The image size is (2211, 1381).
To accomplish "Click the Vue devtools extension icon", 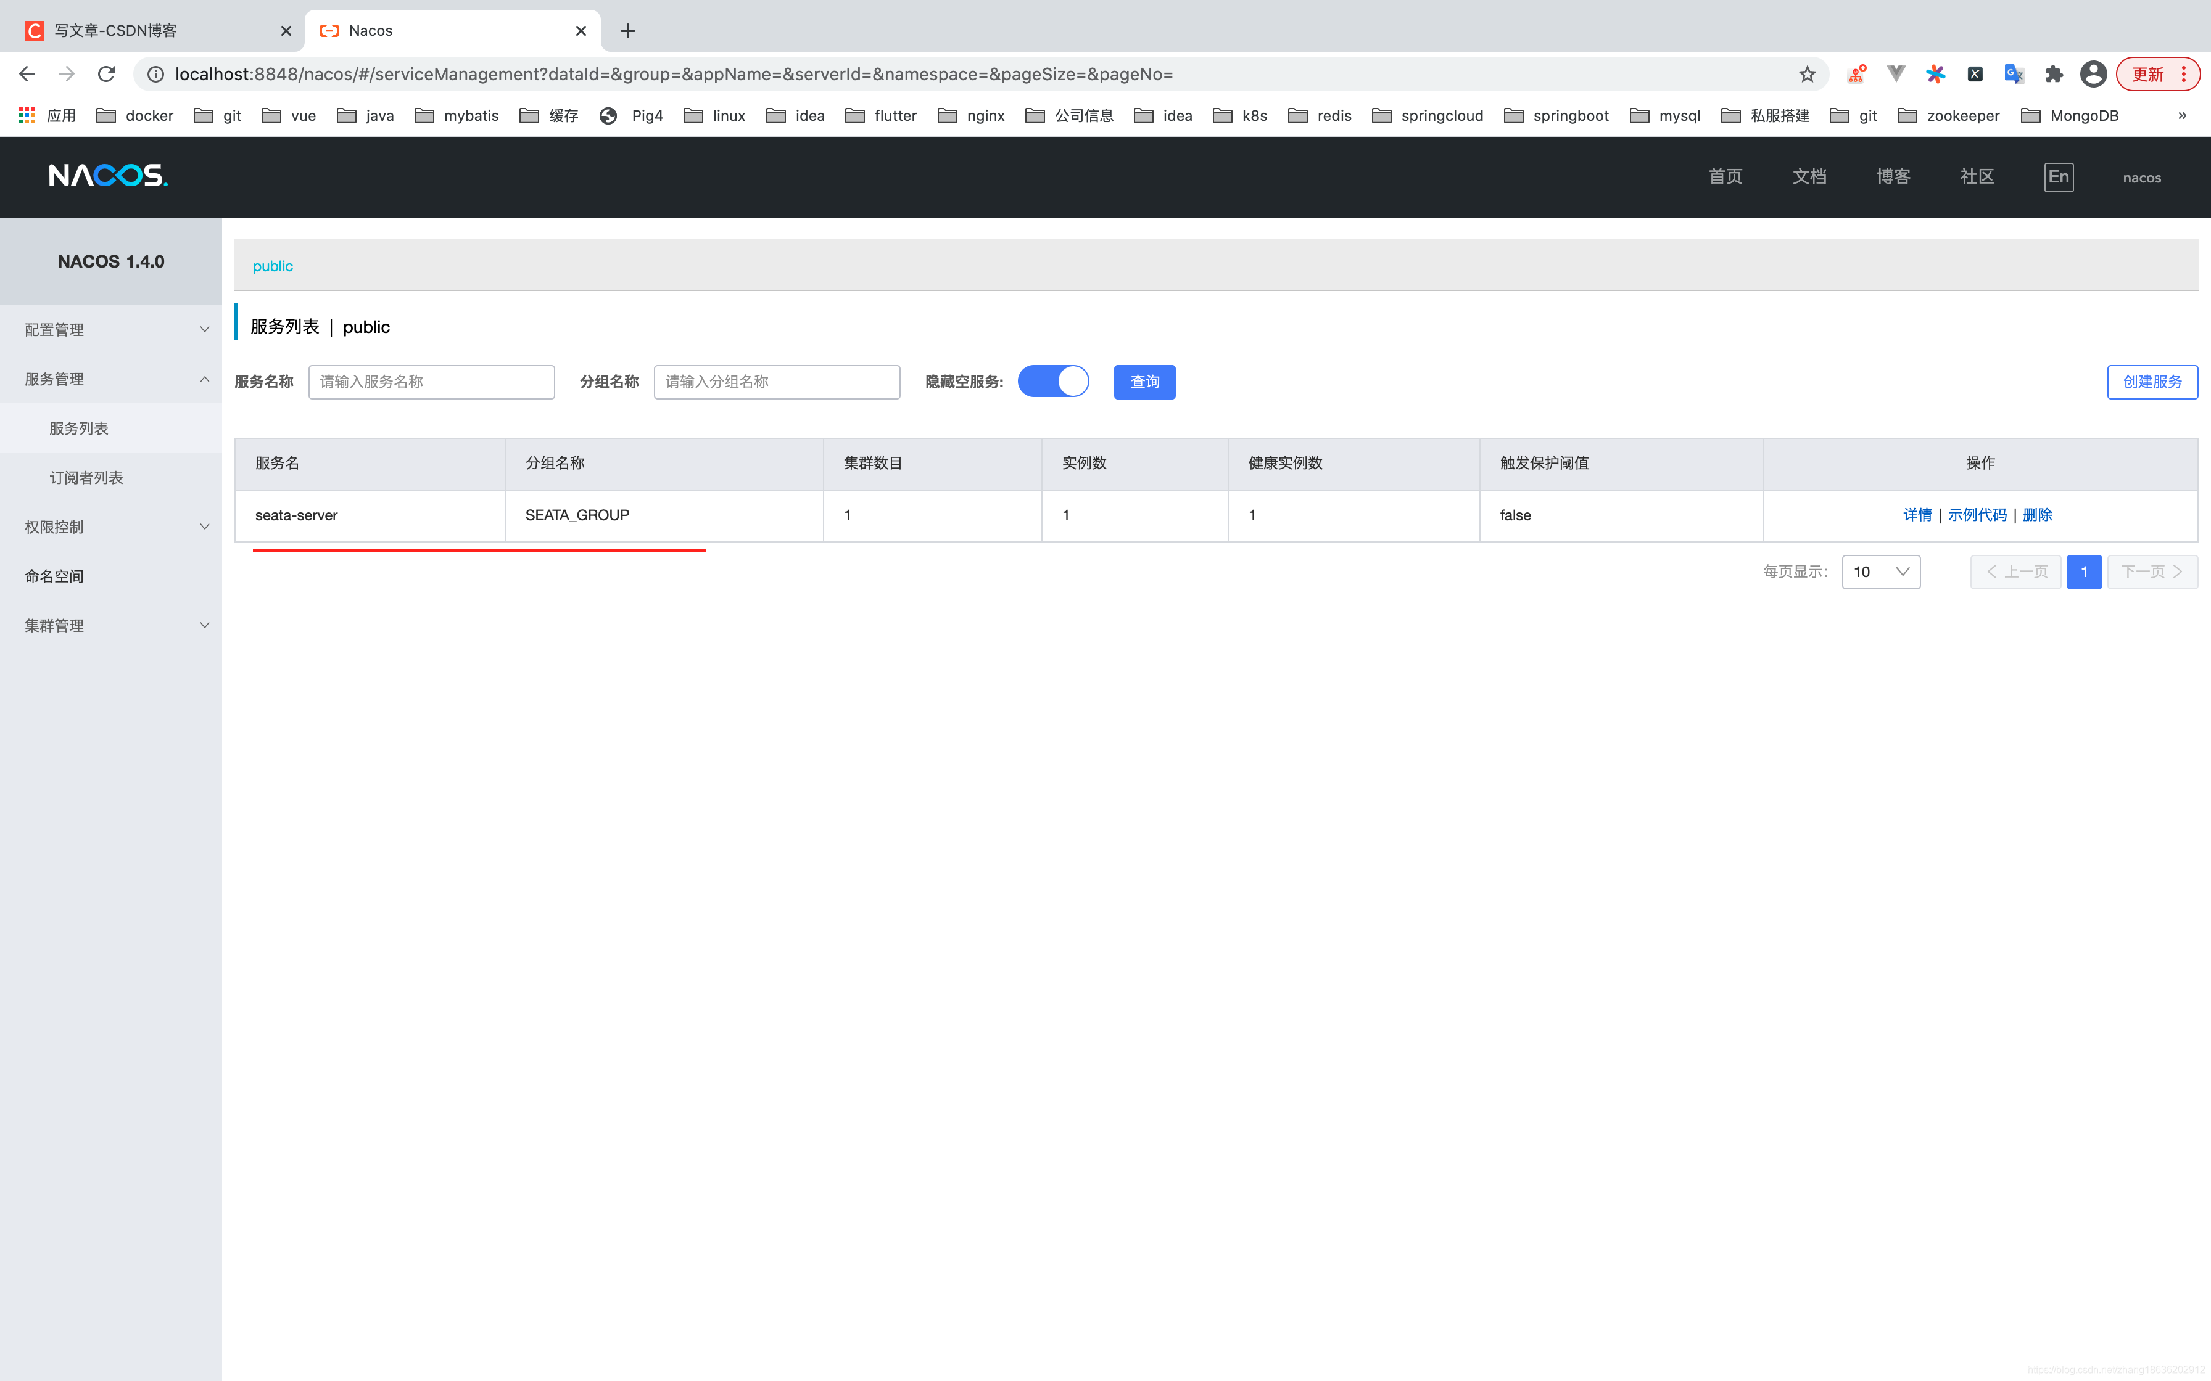I will point(1897,74).
